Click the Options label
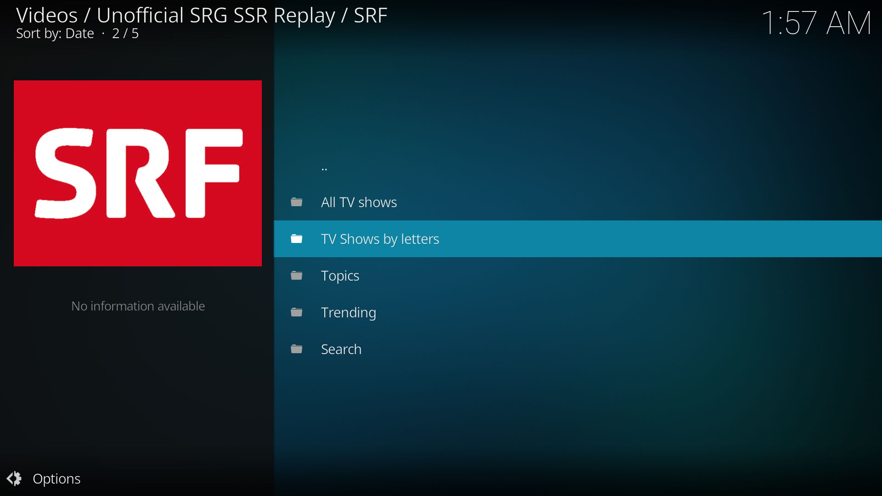Image resolution: width=882 pixels, height=496 pixels. tap(57, 479)
